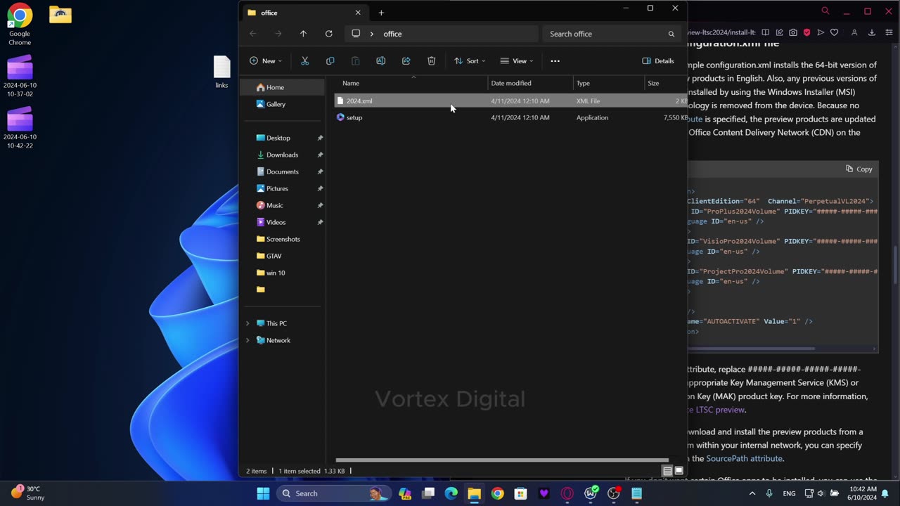Open reader mode icon in the browser address bar
The height and width of the screenshot is (506, 900).
pyautogui.click(x=766, y=32)
